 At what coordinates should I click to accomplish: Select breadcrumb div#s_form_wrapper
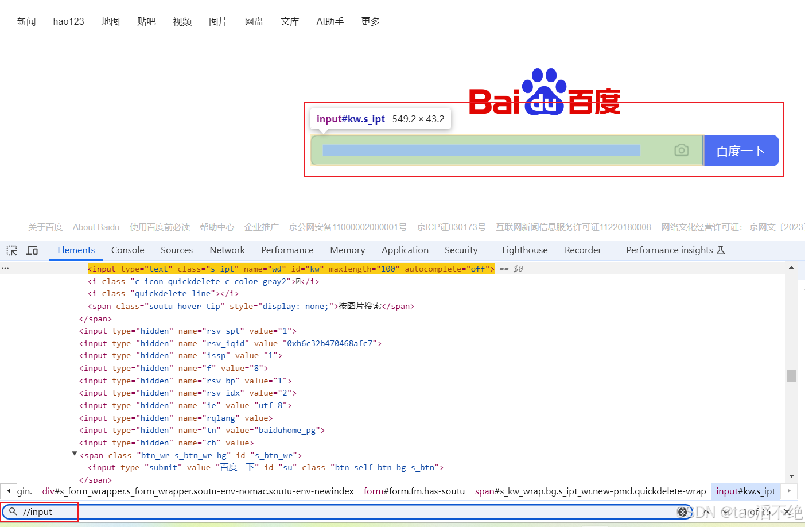pyautogui.click(x=198, y=491)
